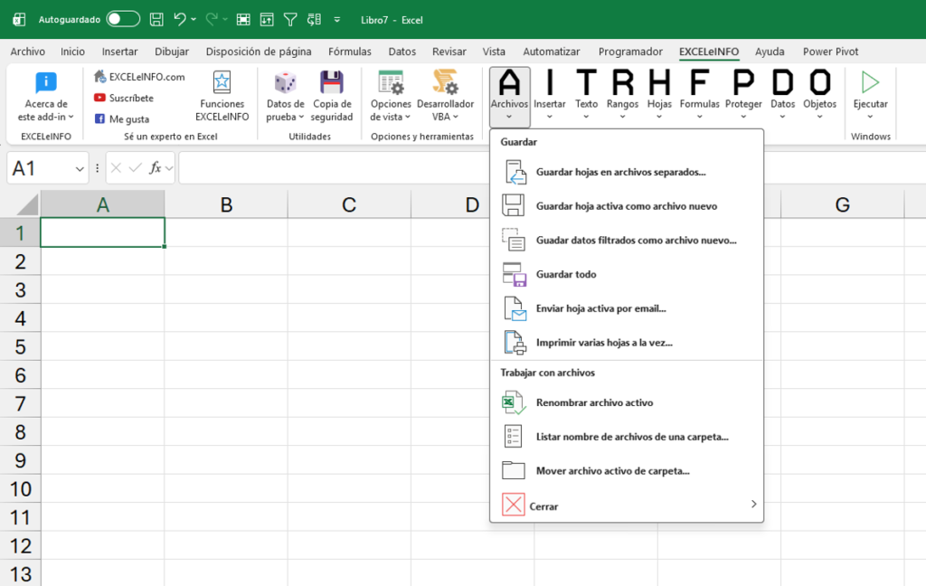Viewport: 926px width, 586px height.
Task: Select row 10 header
Action: click(x=20, y=489)
